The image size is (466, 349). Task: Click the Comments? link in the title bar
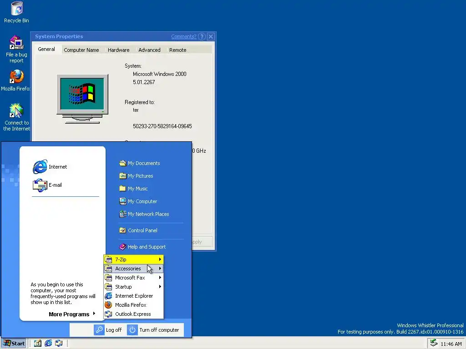point(184,36)
